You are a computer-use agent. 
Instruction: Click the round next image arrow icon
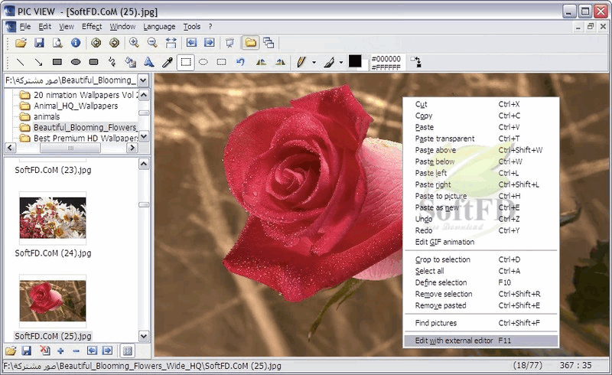click(114, 43)
